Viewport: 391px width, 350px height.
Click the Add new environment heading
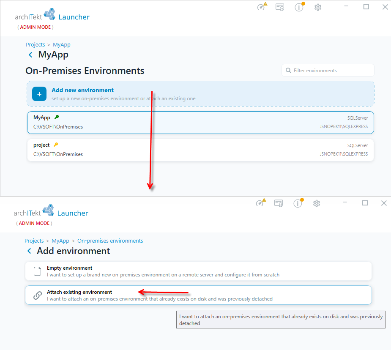click(82, 90)
